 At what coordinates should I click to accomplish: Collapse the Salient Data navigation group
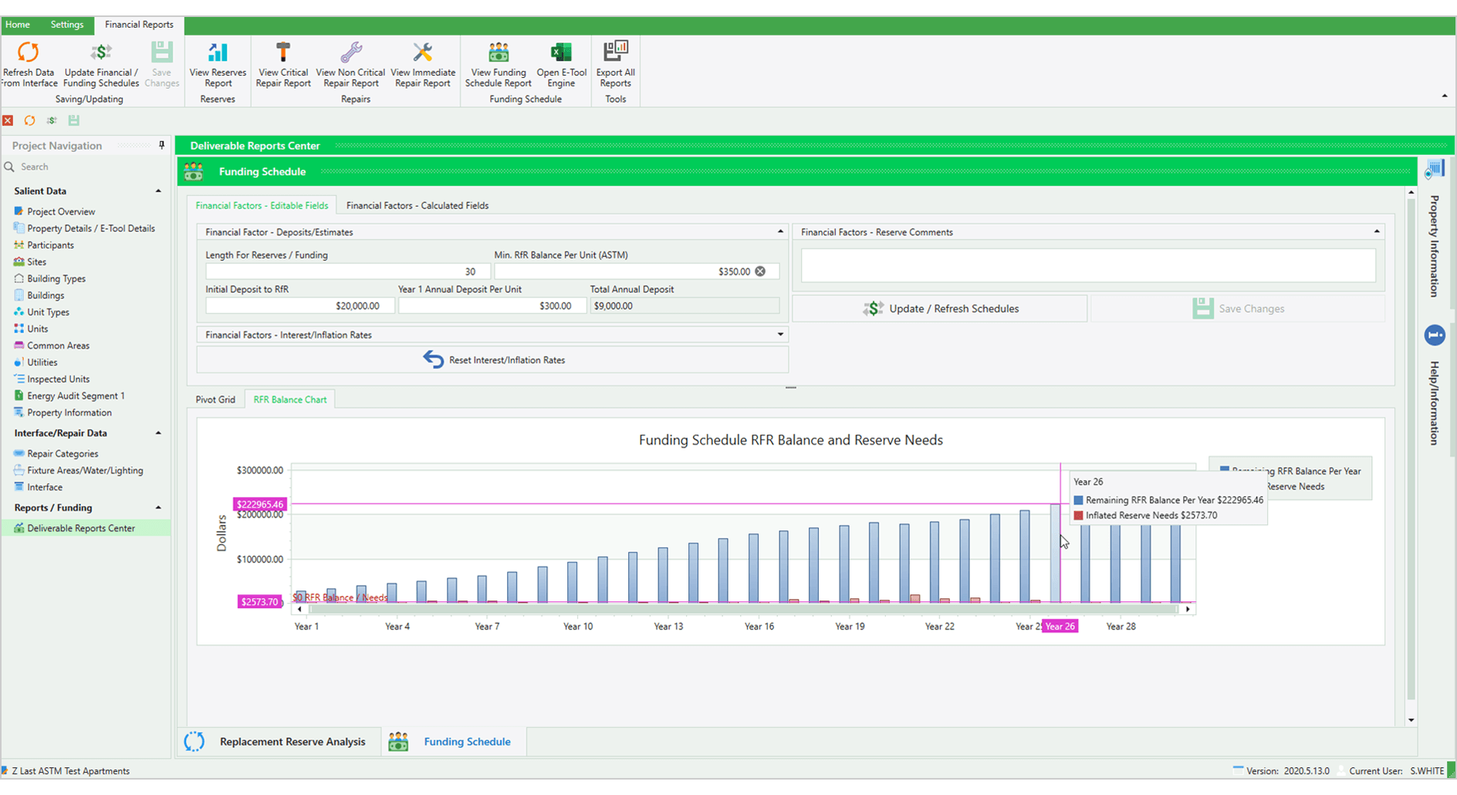point(158,191)
